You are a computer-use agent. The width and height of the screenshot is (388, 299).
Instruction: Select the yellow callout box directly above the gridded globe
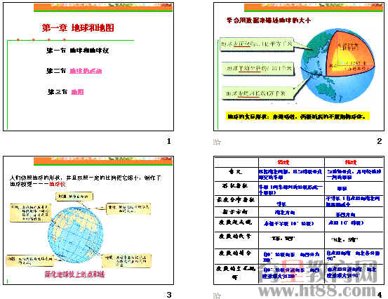click(x=74, y=197)
